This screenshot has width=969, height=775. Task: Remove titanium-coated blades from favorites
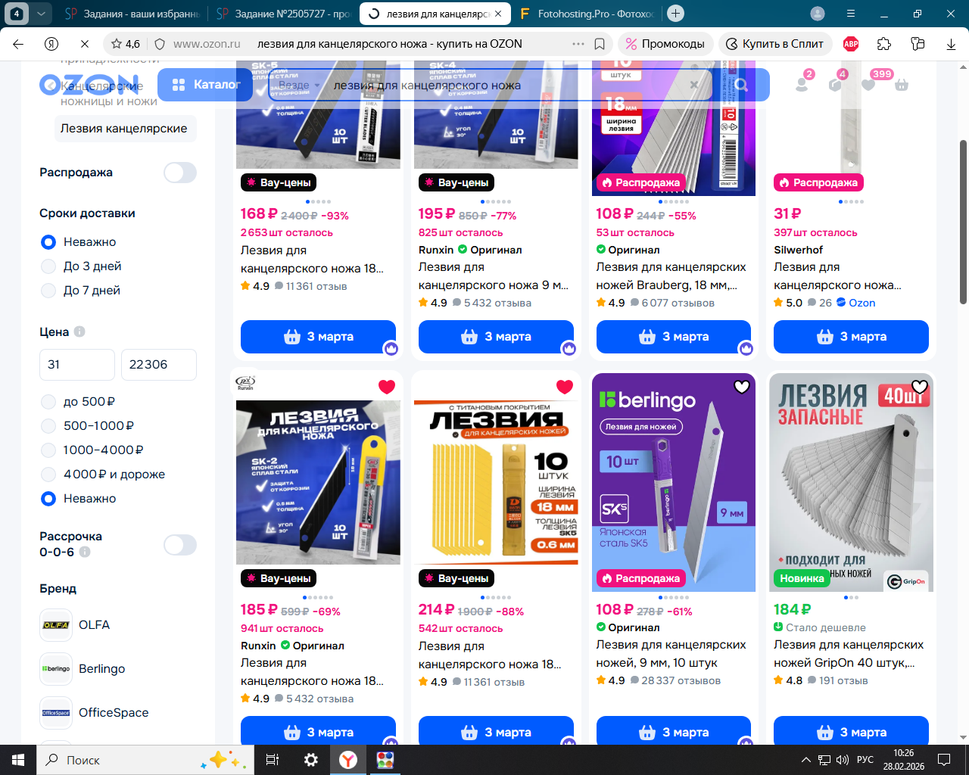tap(565, 387)
